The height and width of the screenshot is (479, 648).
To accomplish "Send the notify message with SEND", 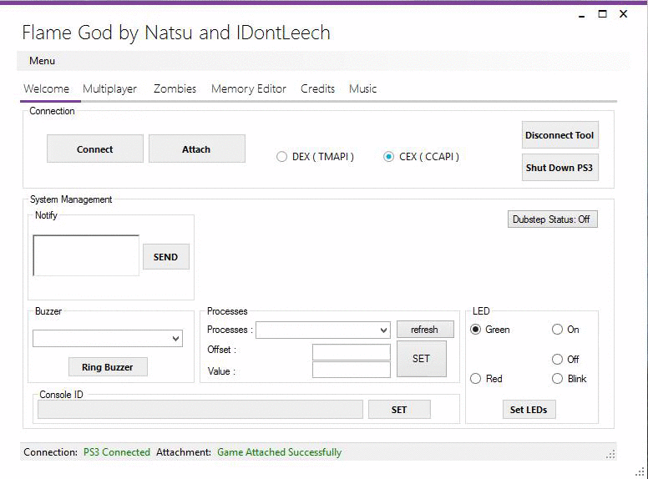I will tap(165, 257).
